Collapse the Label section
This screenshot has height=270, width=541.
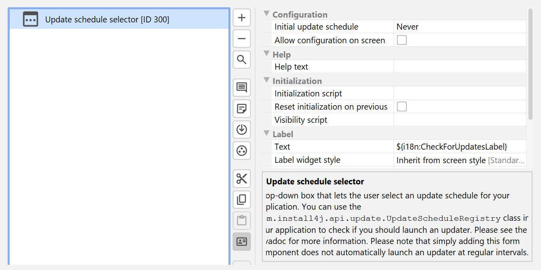267,134
